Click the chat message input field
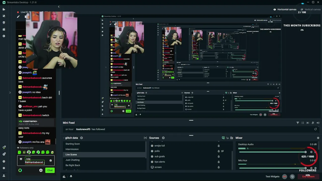322x181 pixels. coord(35,161)
